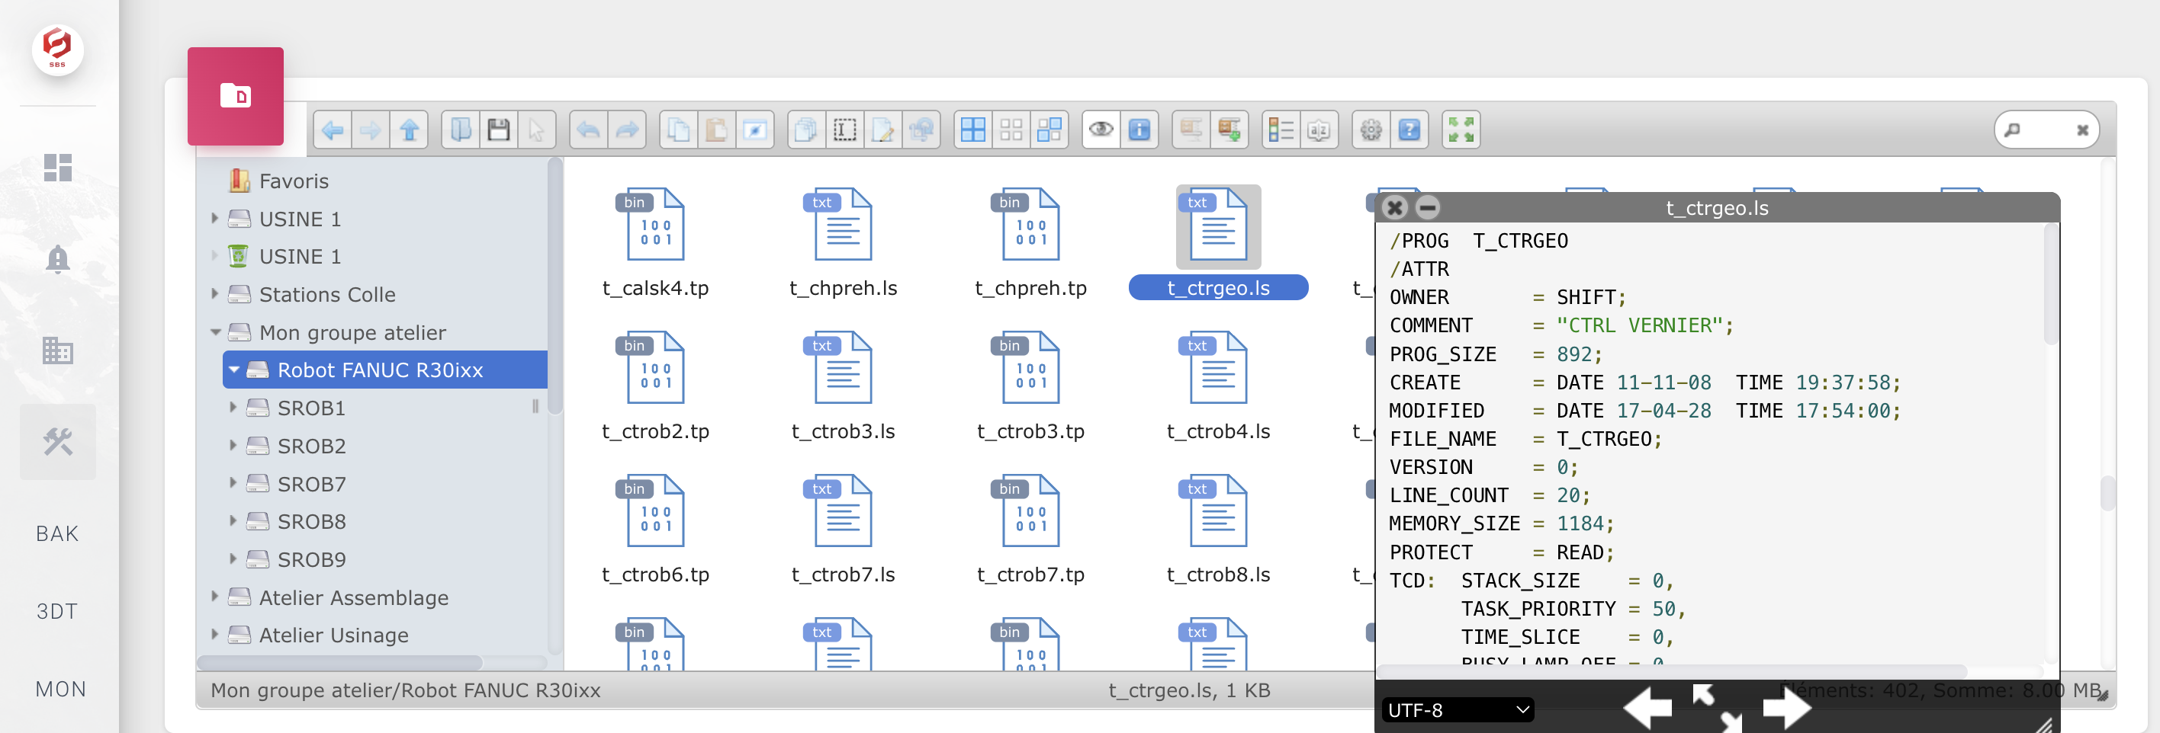Click the Undo toolbar arrow
The height and width of the screenshot is (733, 2160).
point(589,130)
